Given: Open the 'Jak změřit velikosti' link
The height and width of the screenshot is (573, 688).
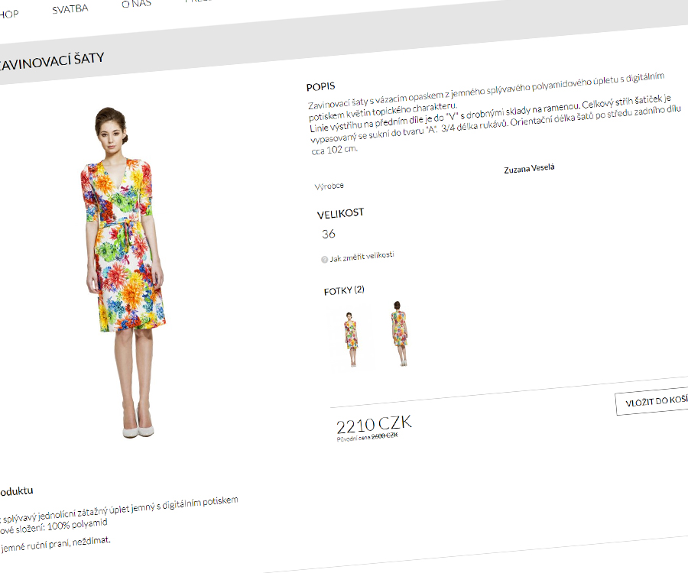Looking at the screenshot, I should click(x=362, y=257).
